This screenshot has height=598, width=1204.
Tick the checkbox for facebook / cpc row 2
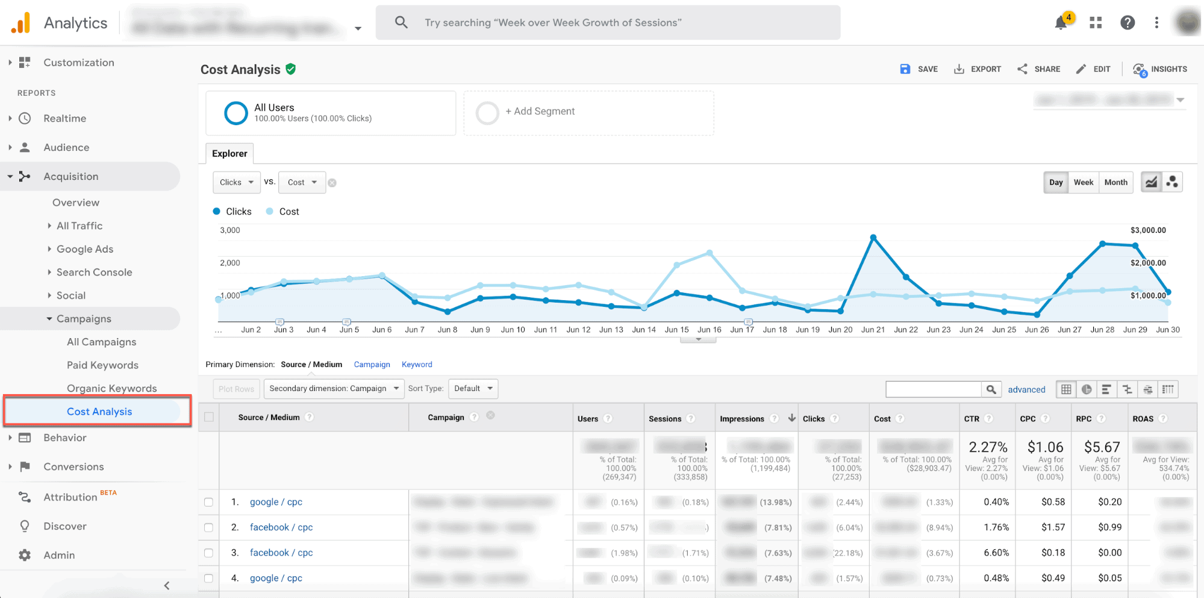click(x=208, y=528)
